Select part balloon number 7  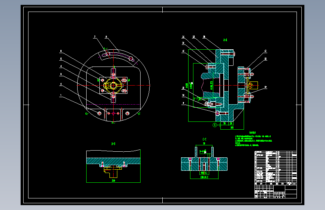(x=95, y=37)
